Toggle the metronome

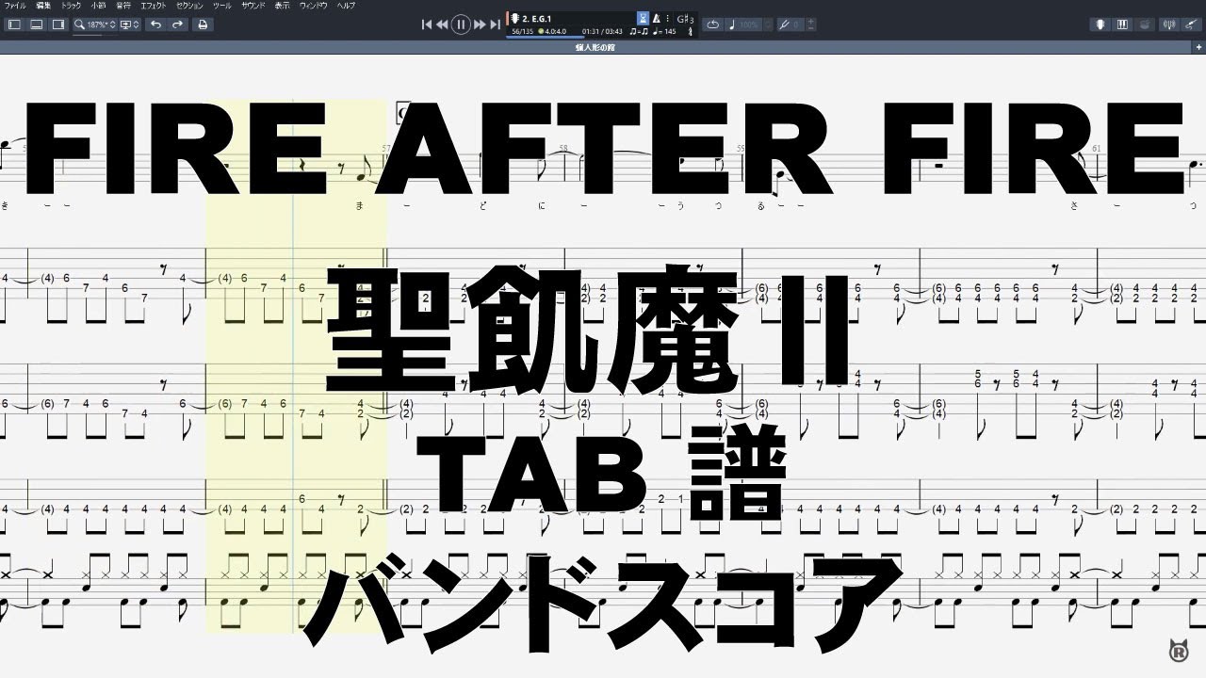657,18
